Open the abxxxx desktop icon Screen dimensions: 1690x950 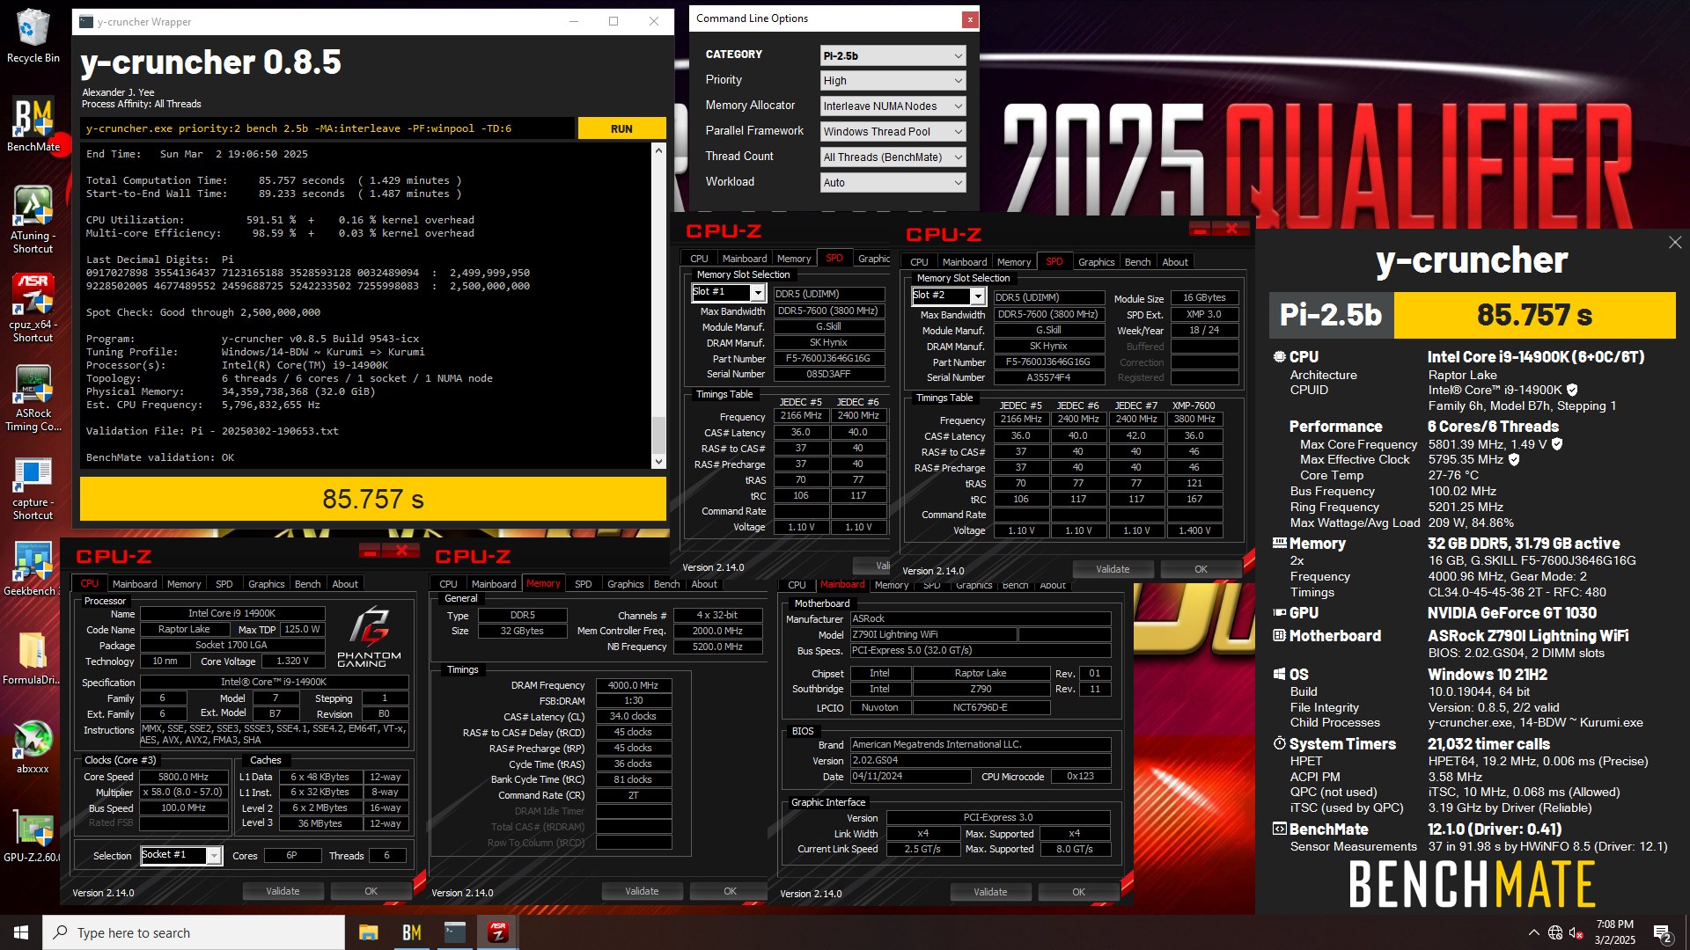[x=33, y=746]
